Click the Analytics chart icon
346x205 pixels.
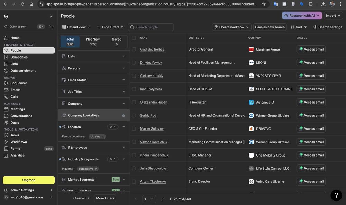tap(6, 155)
